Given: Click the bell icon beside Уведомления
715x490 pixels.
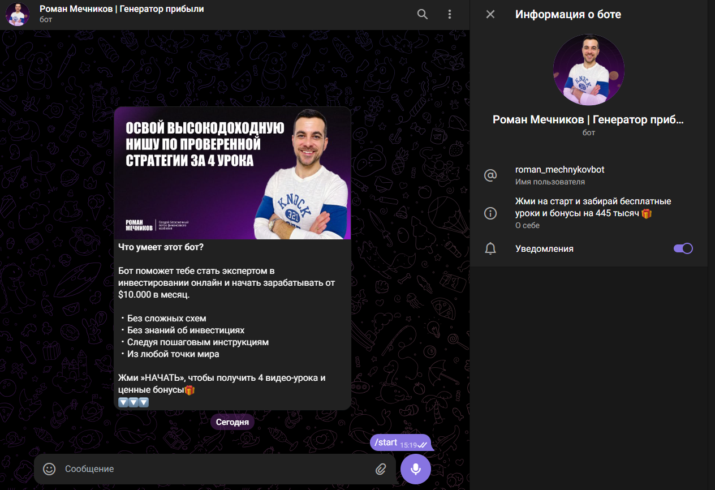Looking at the screenshot, I should coord(490,249).
